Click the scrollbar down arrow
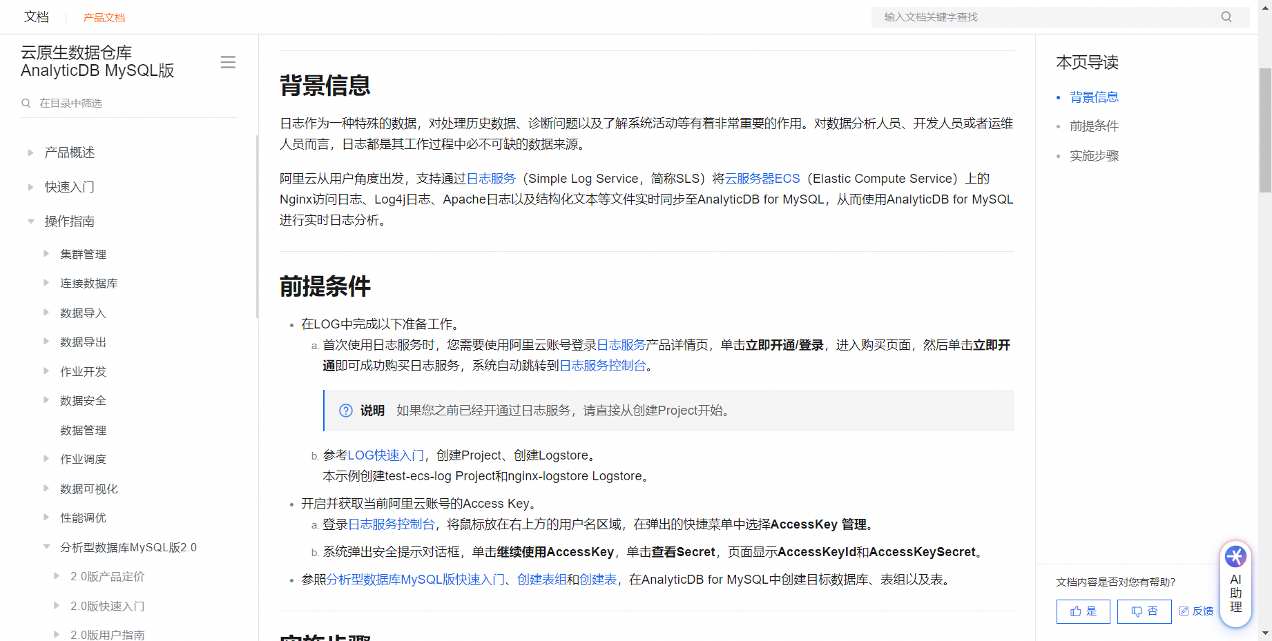1272x641 pixels. click(x=1265, y=633)
